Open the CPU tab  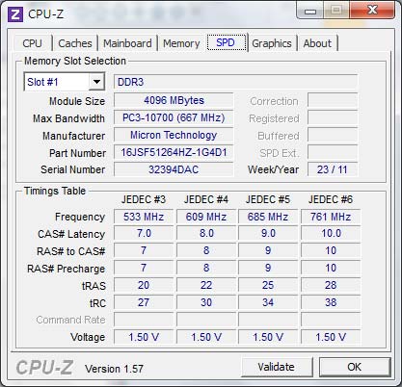point(33,43)
